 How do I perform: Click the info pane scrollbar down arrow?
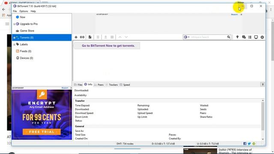click(262, 139)
